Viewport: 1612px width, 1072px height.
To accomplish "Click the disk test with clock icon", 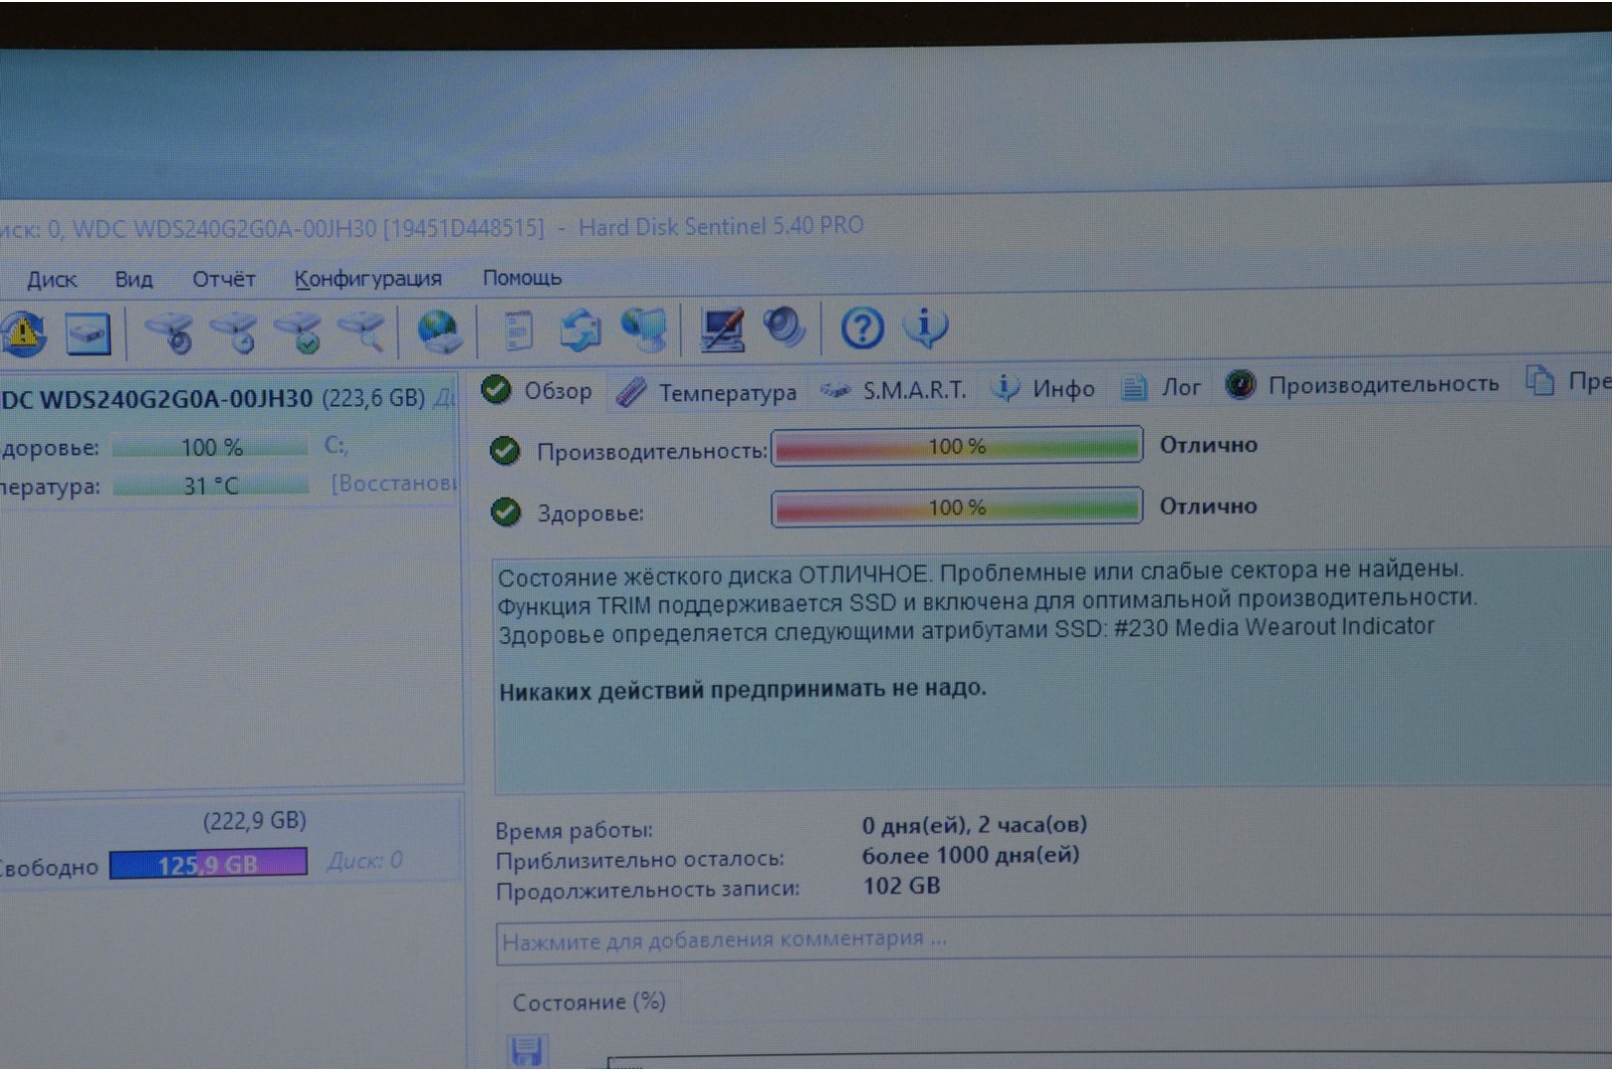I will 236,333.
